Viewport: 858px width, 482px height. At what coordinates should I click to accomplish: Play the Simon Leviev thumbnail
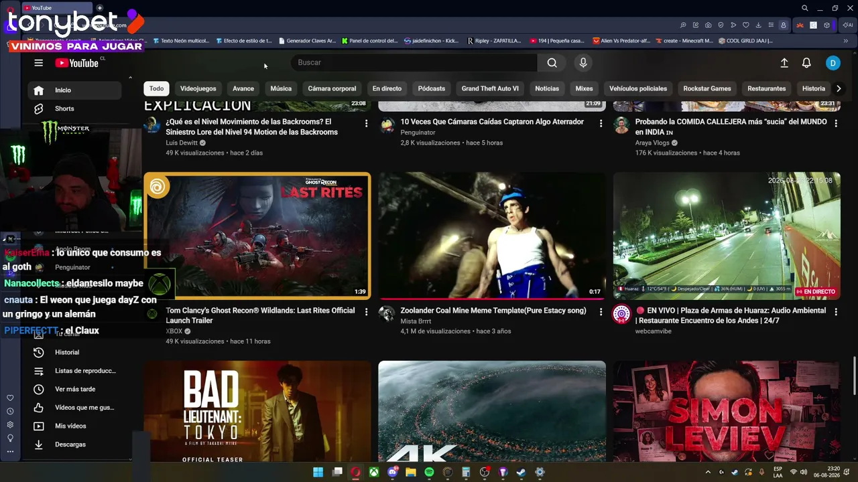point(727,412)
